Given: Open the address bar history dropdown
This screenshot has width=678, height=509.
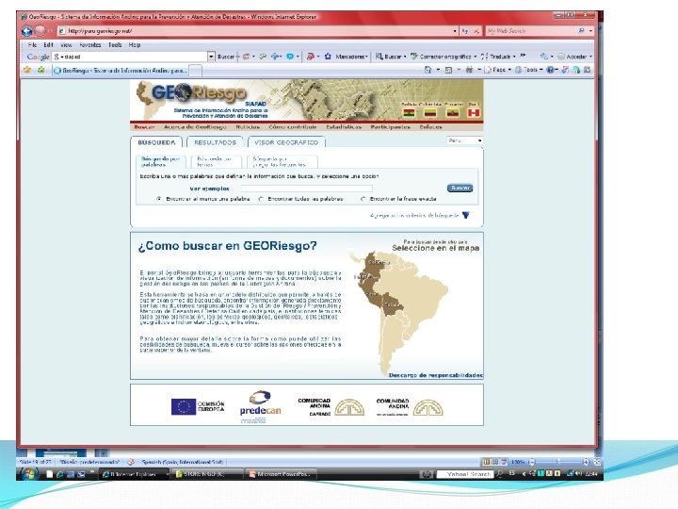Looking at the screenshot, I should click(x=455, y=31).
